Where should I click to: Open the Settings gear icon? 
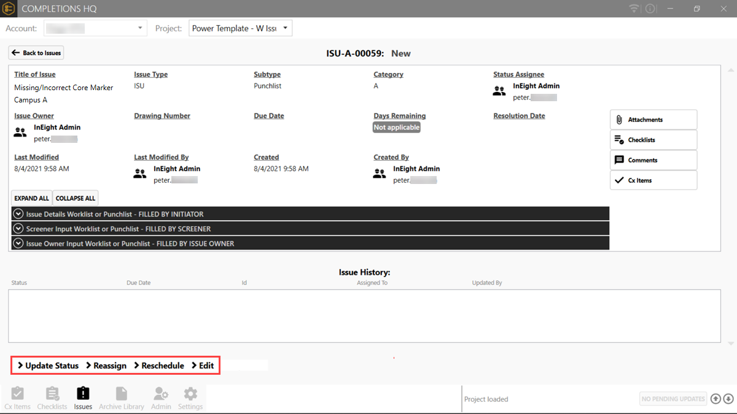(x=190, y=394)
